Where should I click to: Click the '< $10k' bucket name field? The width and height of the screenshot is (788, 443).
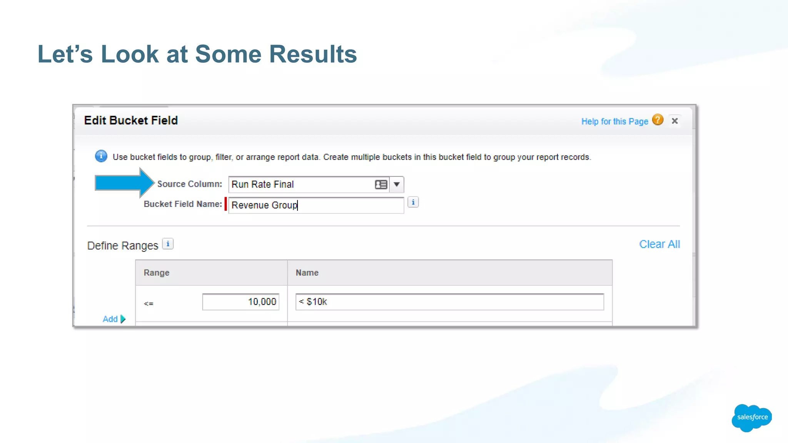[449, 302]
